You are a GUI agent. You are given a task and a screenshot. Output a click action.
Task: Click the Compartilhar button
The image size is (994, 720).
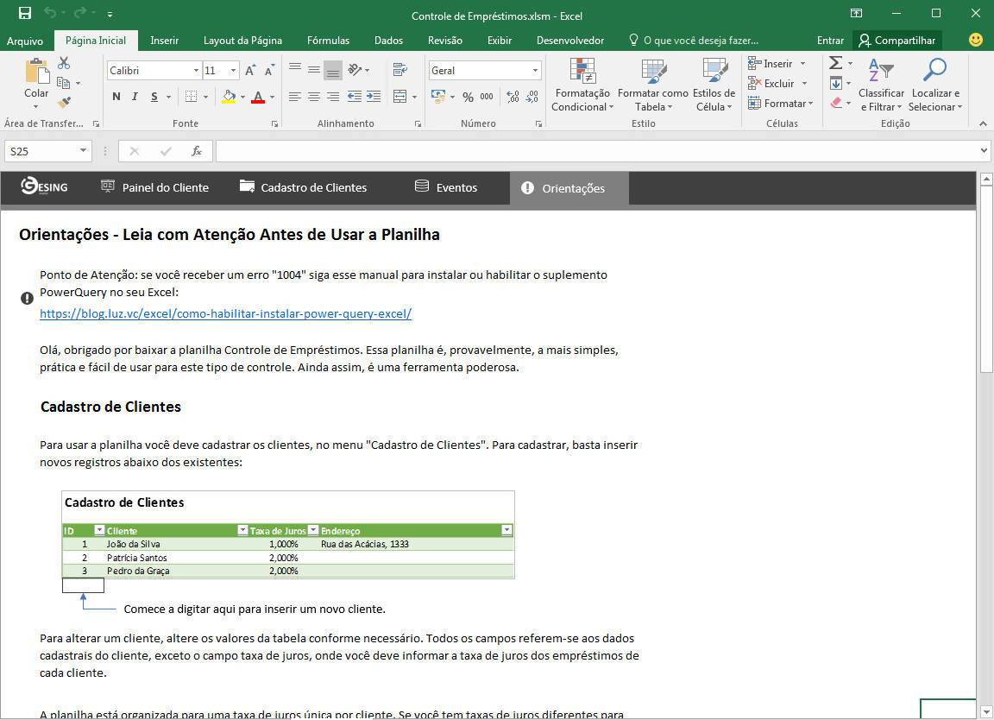pyautogui.click(x=896, y=41)
